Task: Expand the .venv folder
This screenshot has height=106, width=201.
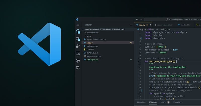Action: pos(108,36)
